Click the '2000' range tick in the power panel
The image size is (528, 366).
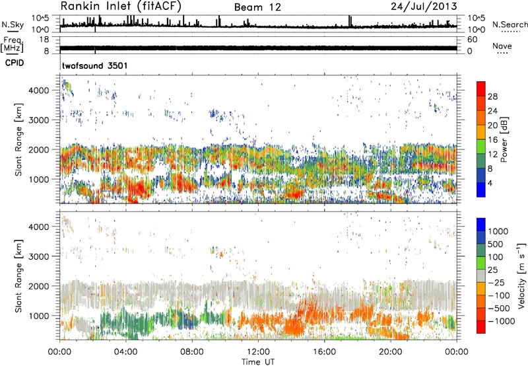click(x=38, y=149)
